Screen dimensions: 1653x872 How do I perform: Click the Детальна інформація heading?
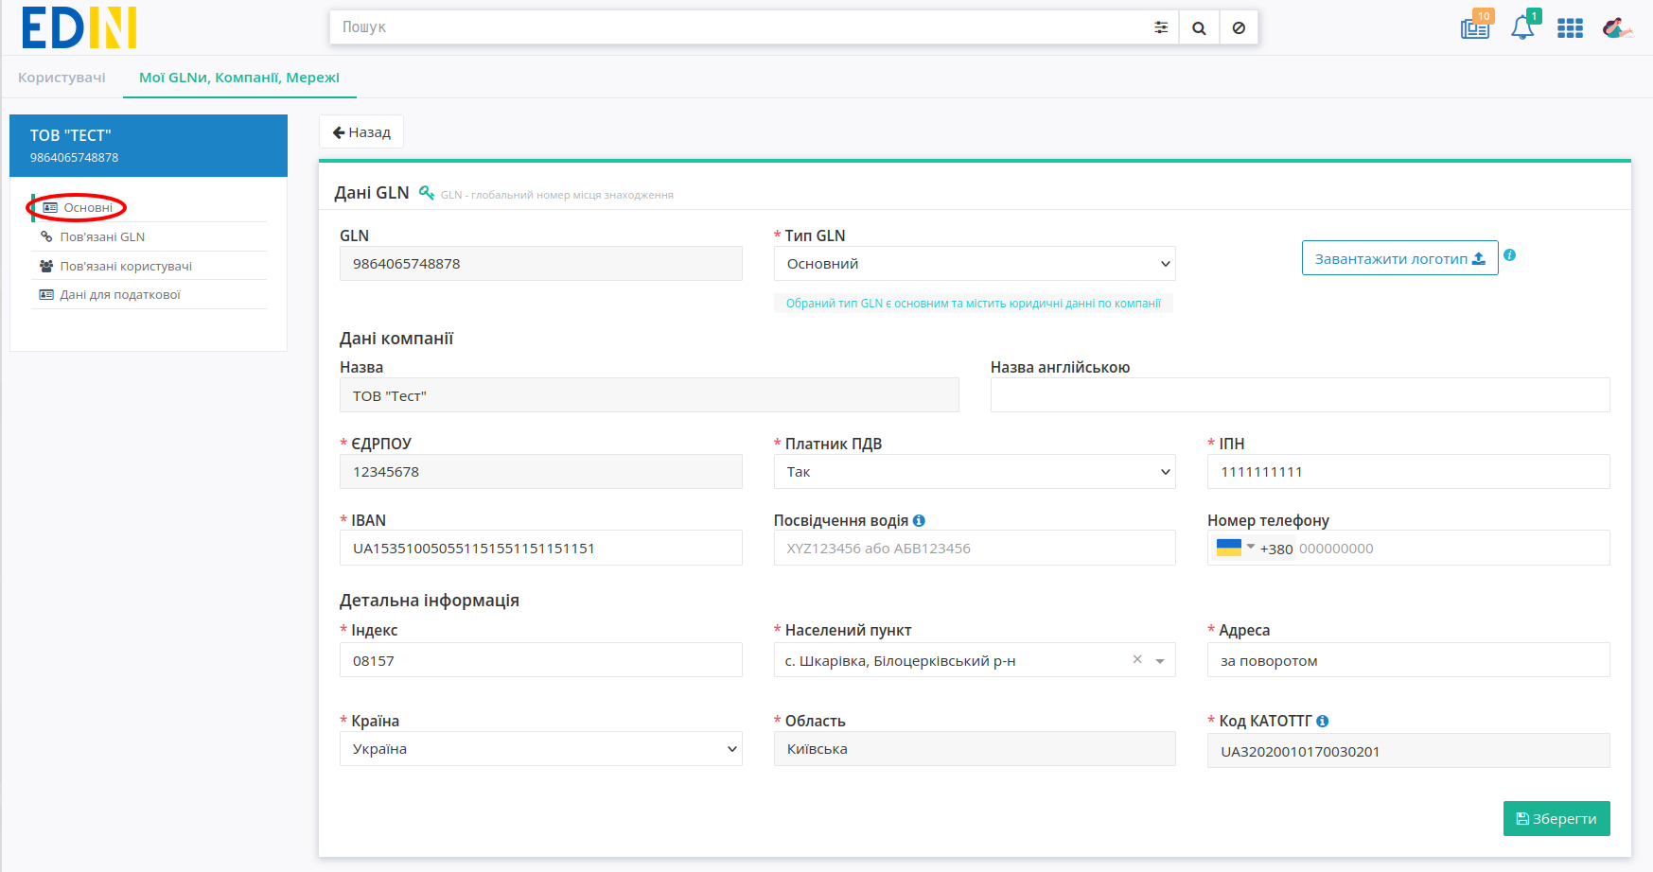[x=430, y=601]
